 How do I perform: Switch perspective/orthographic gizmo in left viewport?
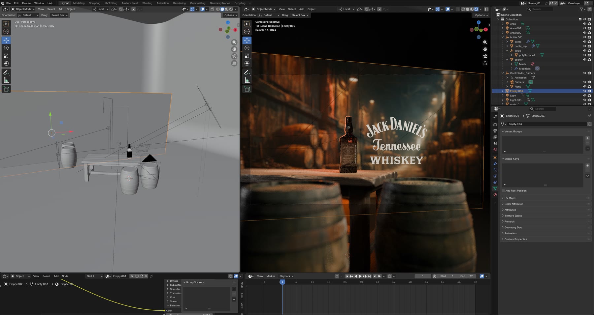click(234, 63)
